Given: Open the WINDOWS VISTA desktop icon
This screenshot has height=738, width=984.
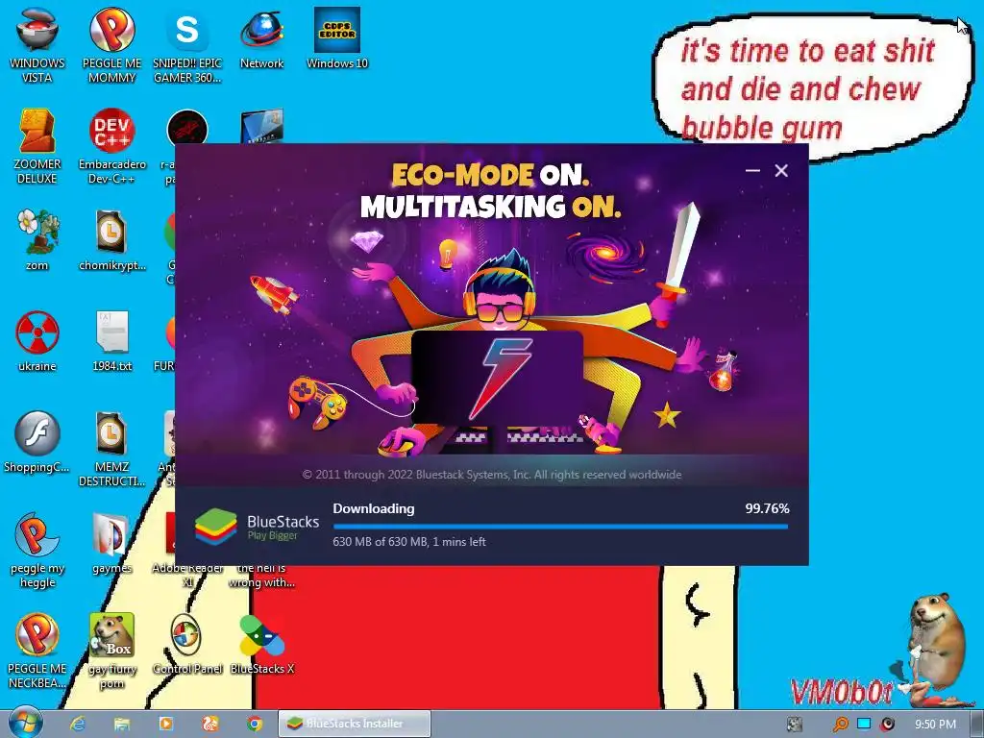Looking at the screenshot, I should [x=37, y=44].
